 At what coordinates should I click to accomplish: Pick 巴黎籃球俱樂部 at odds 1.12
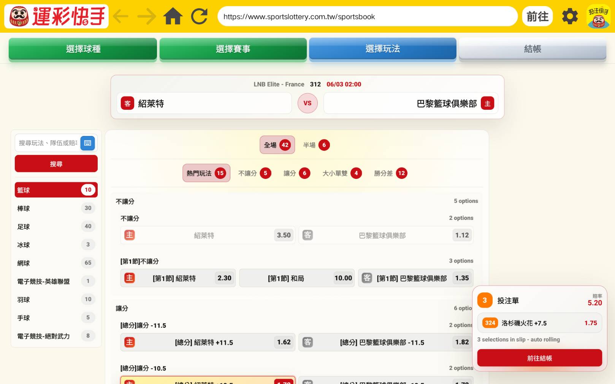pyautogui.click(x=386, y=235)
